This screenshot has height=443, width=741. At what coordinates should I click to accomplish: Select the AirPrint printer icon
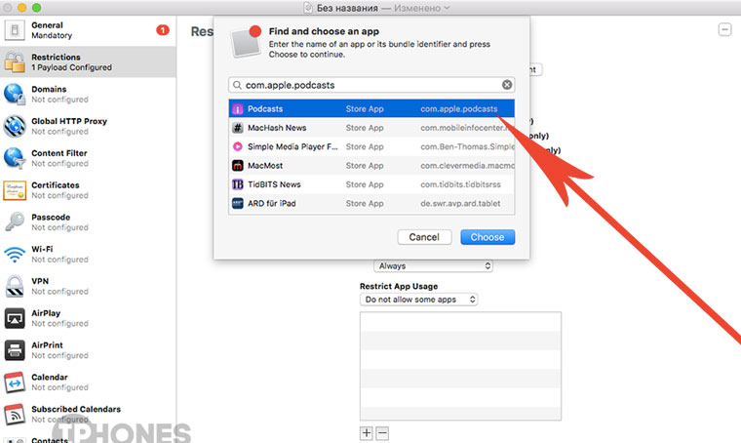click(x=15, y=350)
